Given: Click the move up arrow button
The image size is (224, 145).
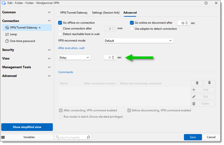Looking at the screenshot, I should (197, 83).
